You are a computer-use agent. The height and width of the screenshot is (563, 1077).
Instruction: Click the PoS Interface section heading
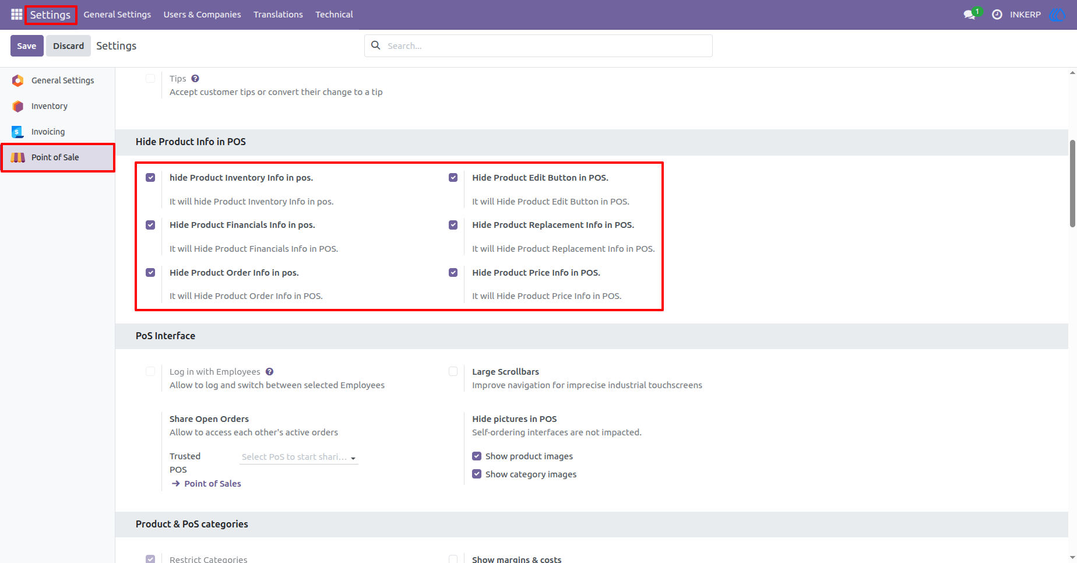(x=166, y=336)
